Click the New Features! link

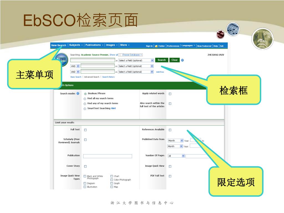click(x=204, y=46)
